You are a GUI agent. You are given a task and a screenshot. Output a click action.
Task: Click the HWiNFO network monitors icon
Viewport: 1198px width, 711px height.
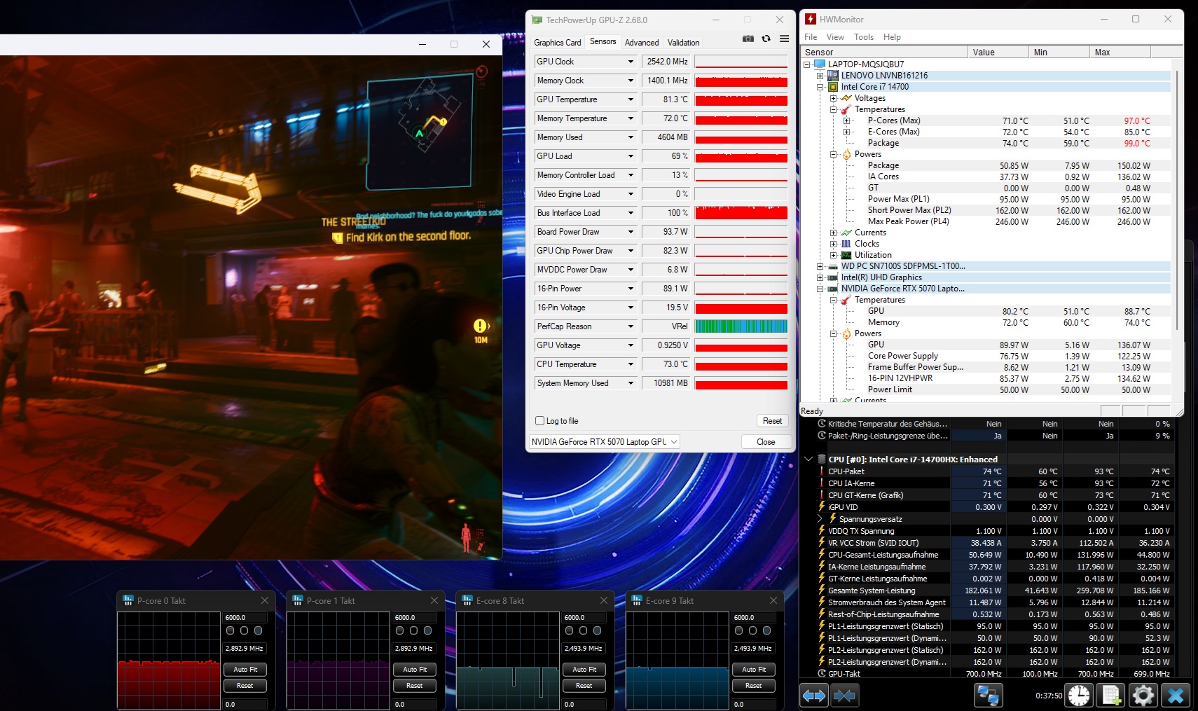pos(988,696)
